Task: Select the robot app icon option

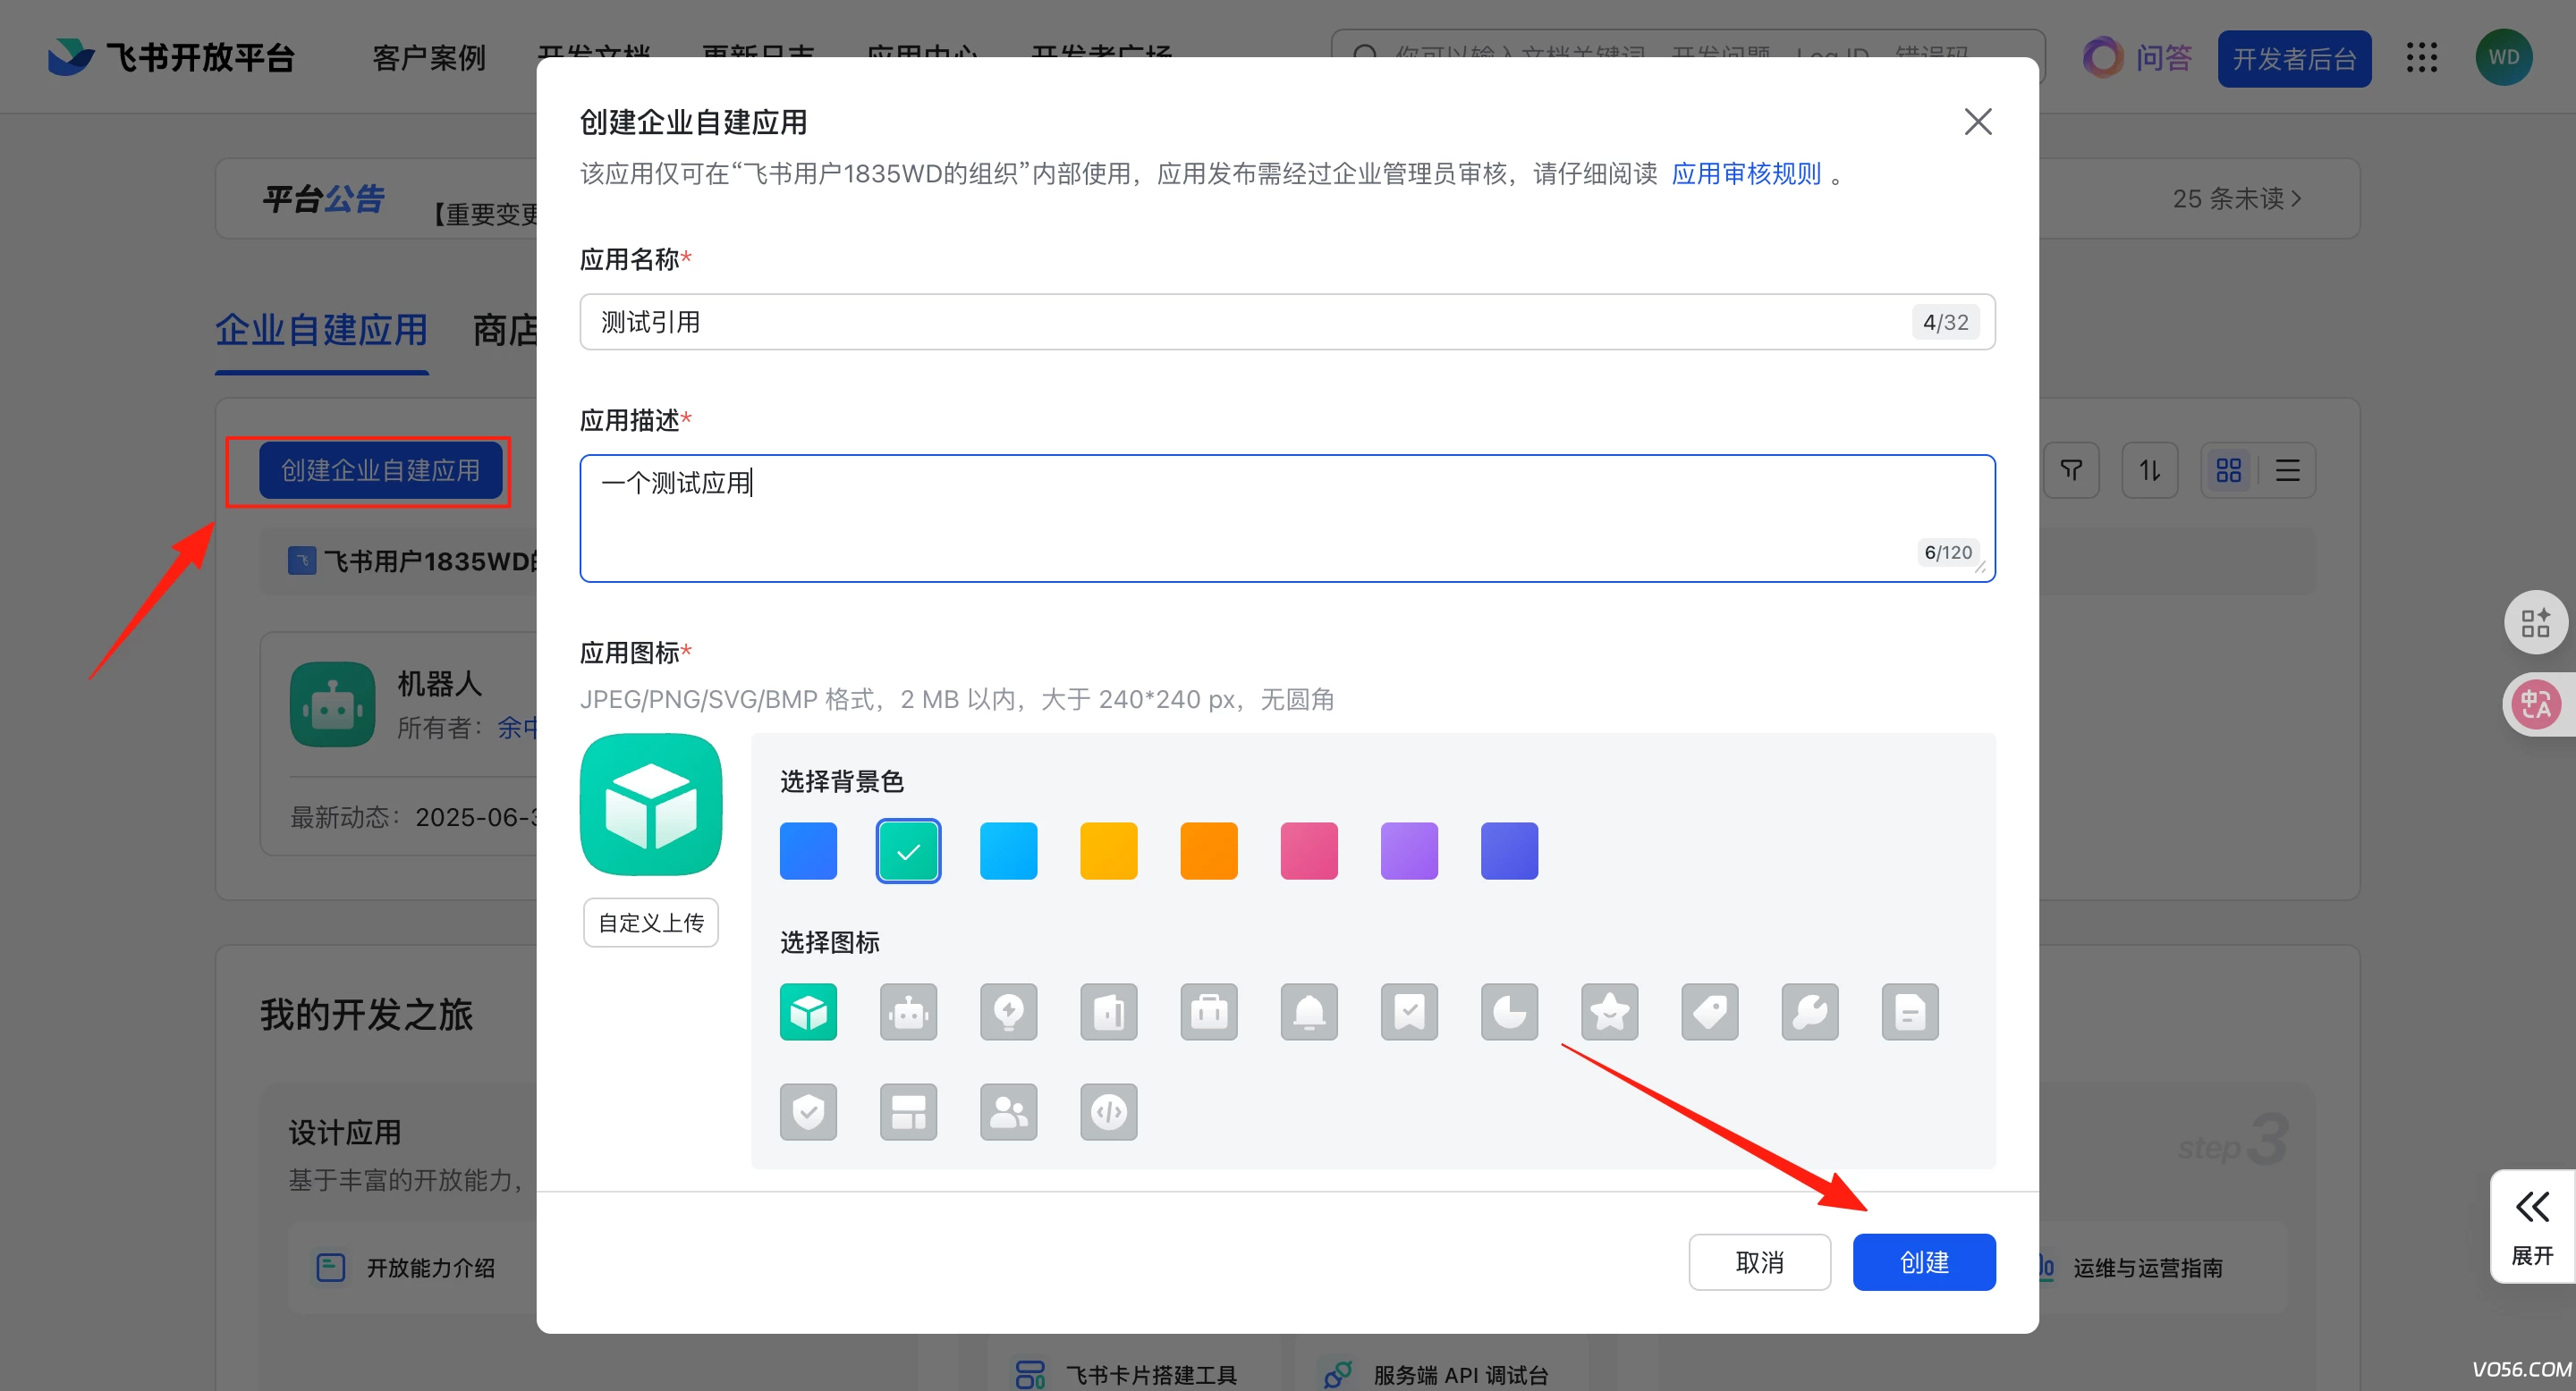Action: pyautogui.click(x=908, y=1012)
